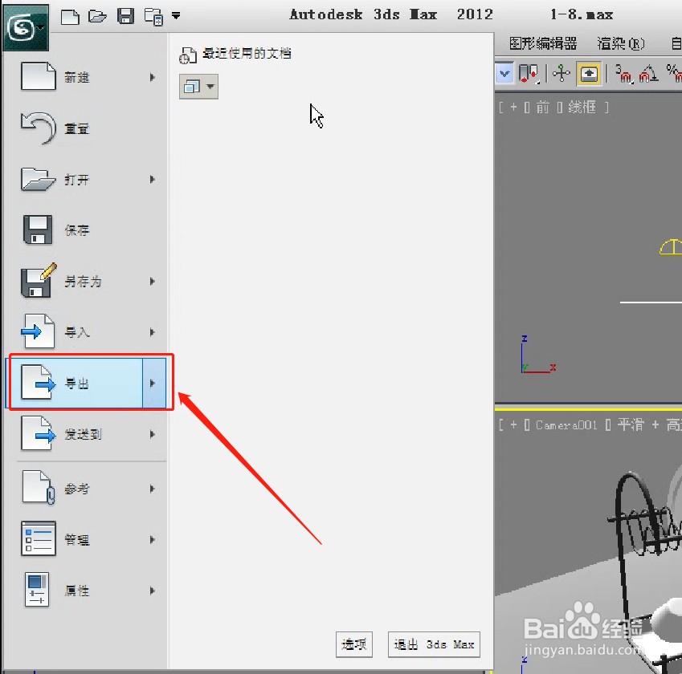This screenshot has width=682, height=674.
Task: Click the 导入 page with arrow icon
Action: point(38,331)
